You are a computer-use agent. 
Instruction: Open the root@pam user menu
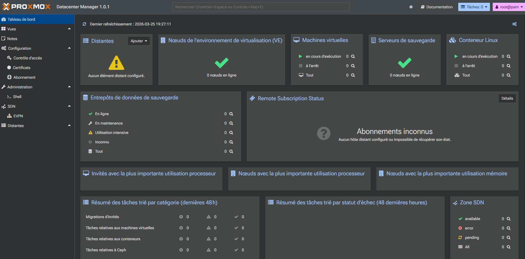point(508,7)
